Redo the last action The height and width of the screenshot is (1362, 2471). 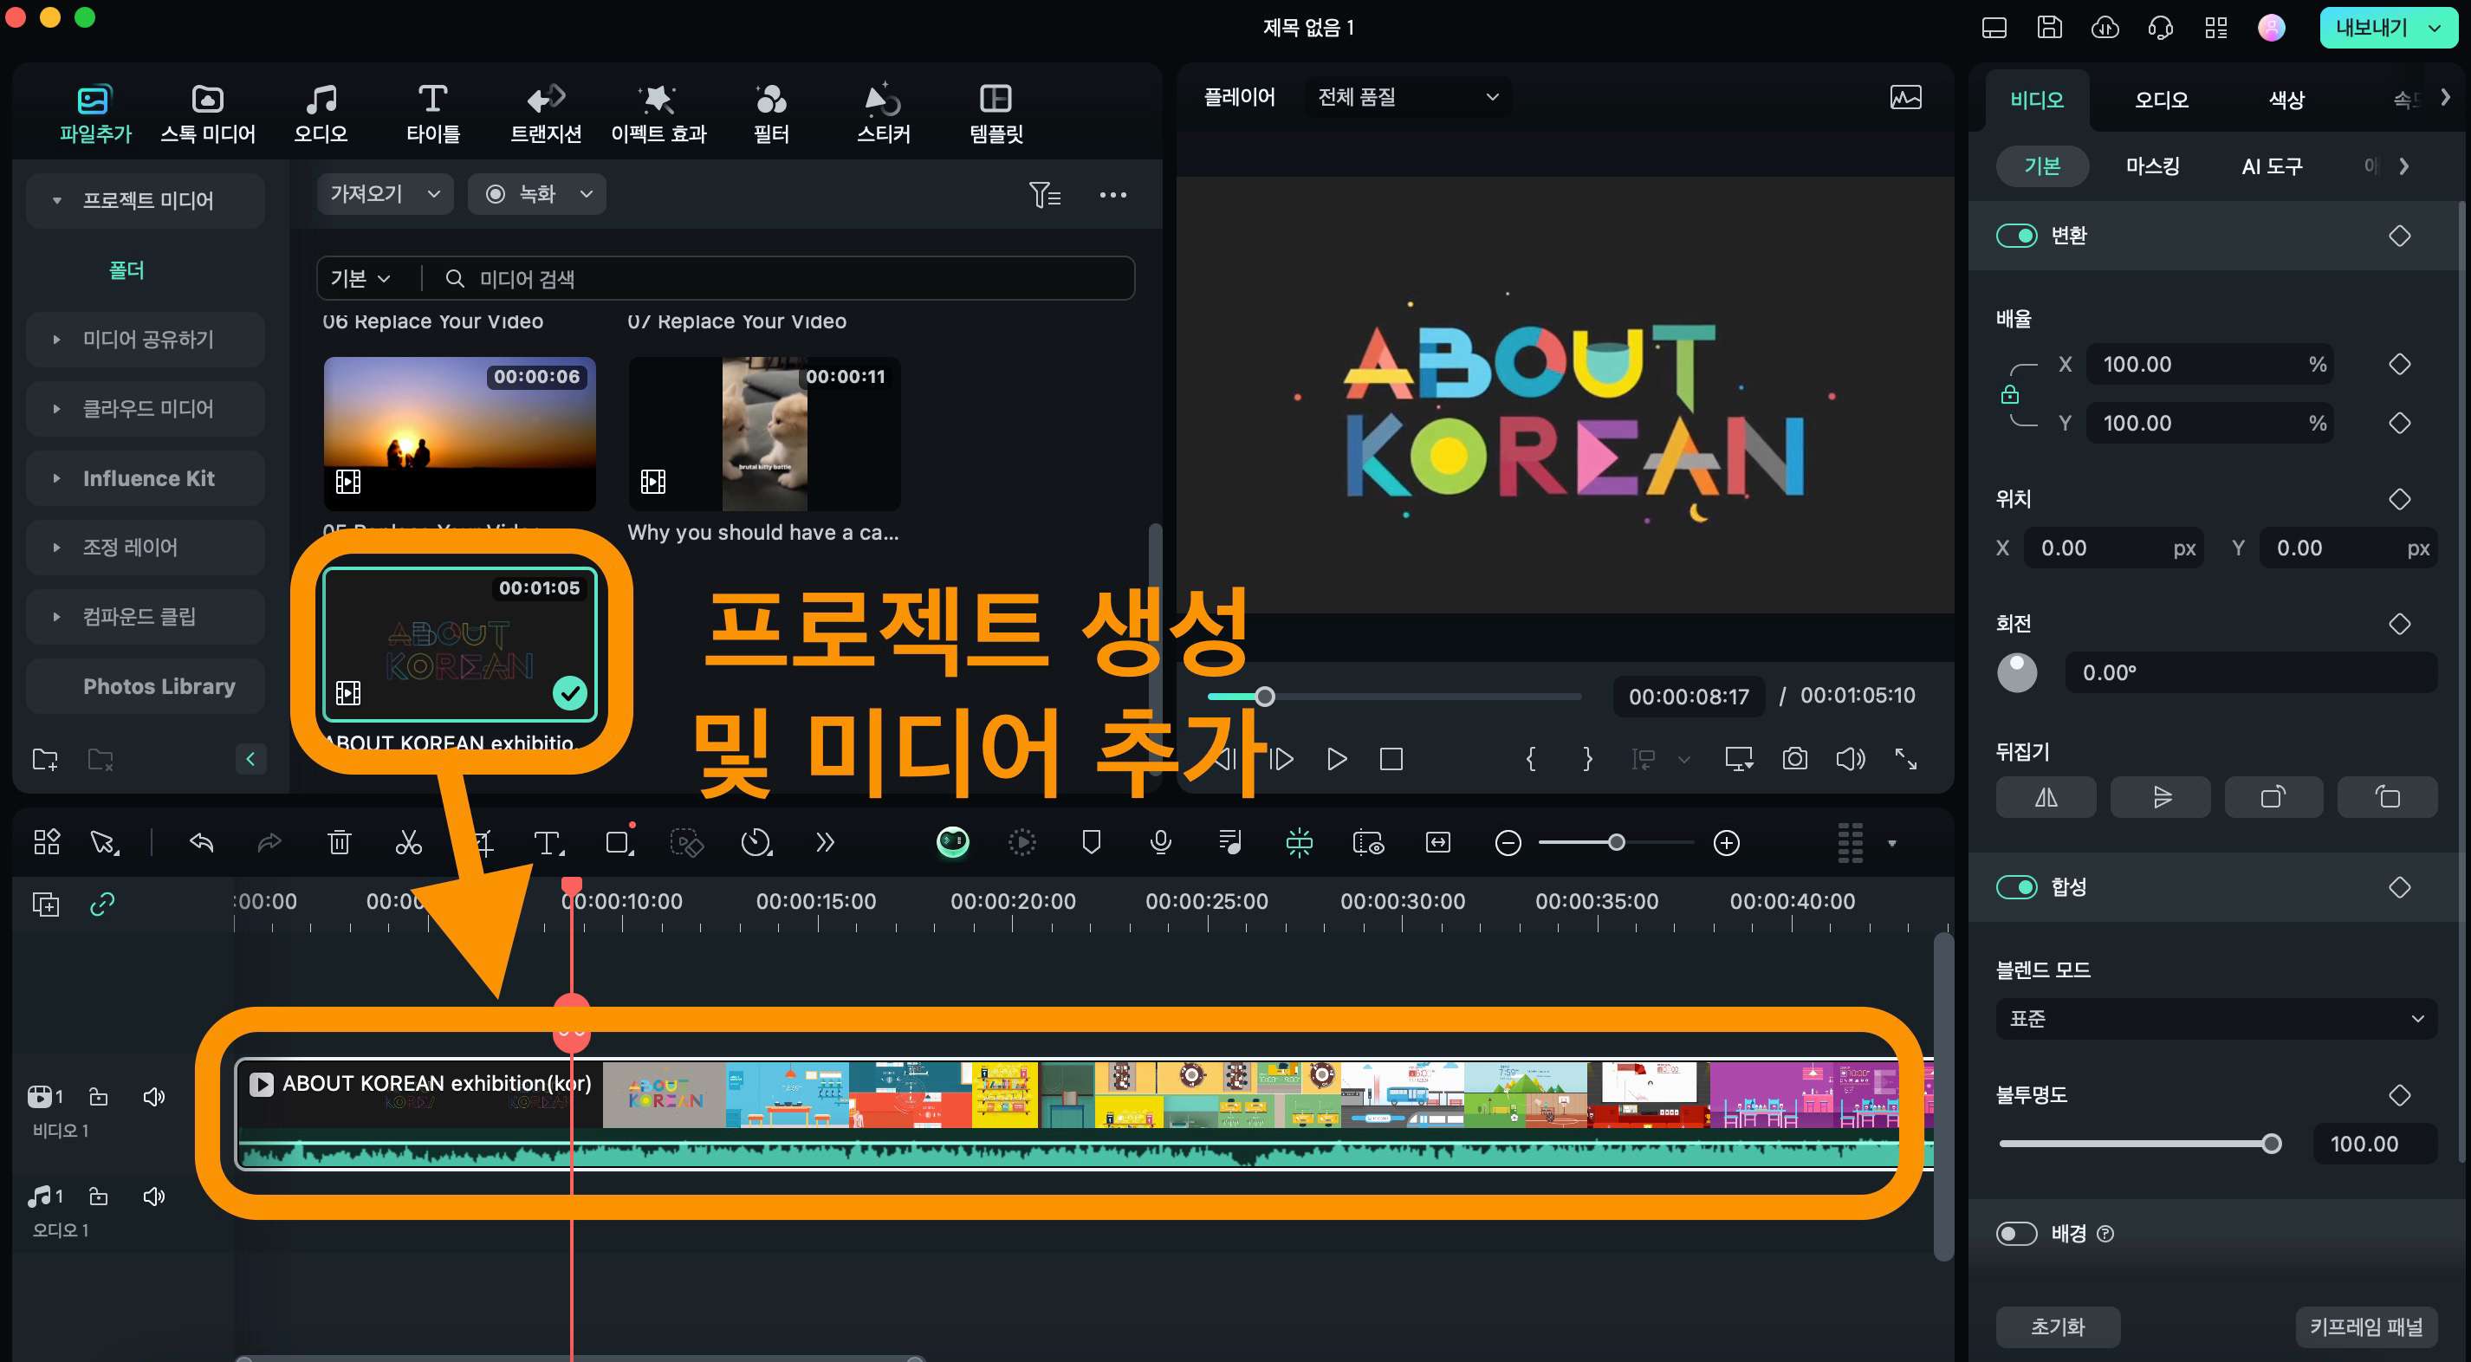click(269, 842)
